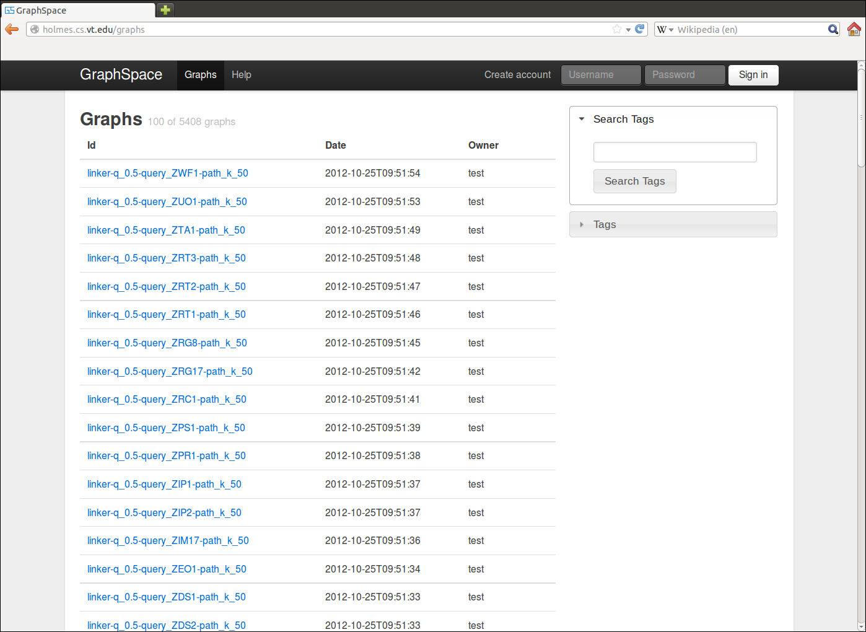Focus the Username field

pyautogui.click(x=601, y=75)
